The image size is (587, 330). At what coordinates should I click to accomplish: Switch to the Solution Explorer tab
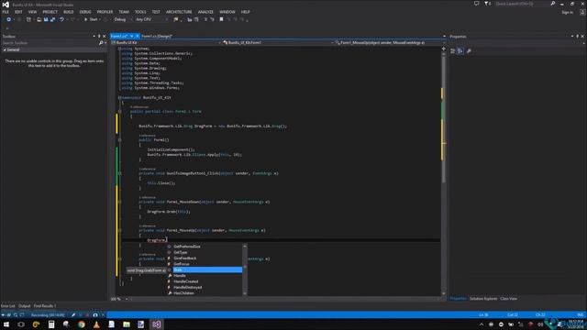483,299
